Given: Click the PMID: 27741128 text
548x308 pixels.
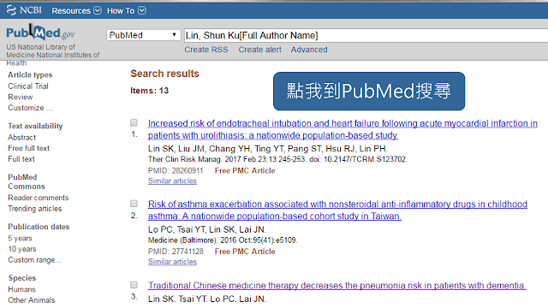Looking at the screenshot, I should [x=176, y=252].
